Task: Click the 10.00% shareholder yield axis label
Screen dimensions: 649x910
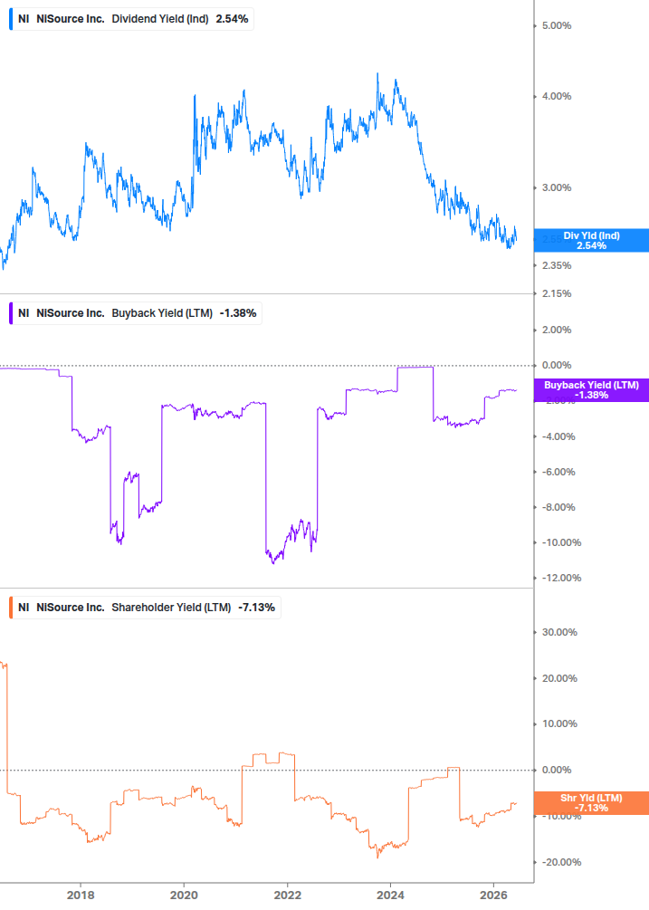Action: (559, 723)
